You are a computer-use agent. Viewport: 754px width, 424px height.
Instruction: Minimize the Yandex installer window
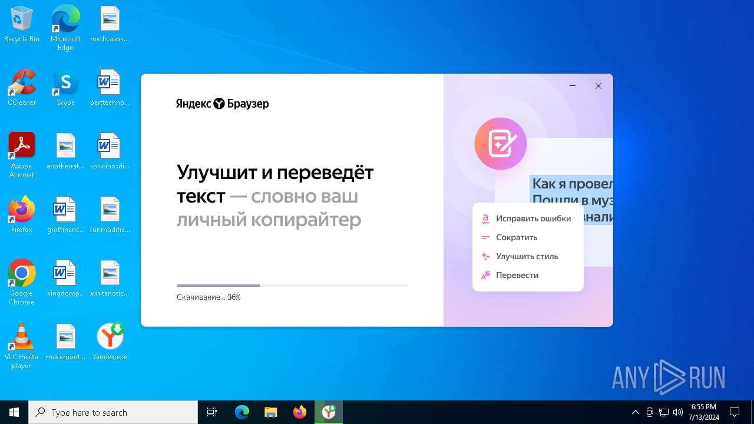click(x=573, y=86)
